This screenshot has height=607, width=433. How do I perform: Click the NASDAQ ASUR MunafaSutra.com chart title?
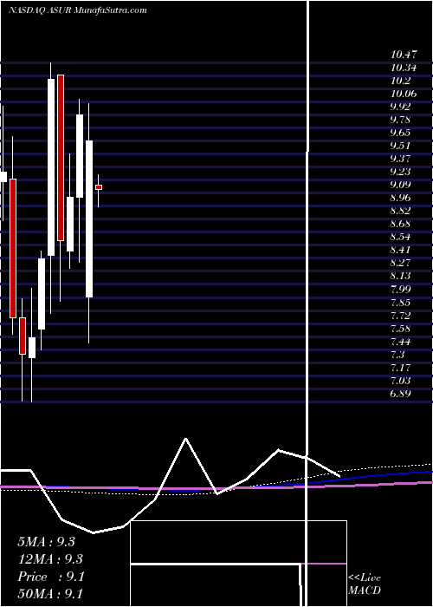pos(78,10)
